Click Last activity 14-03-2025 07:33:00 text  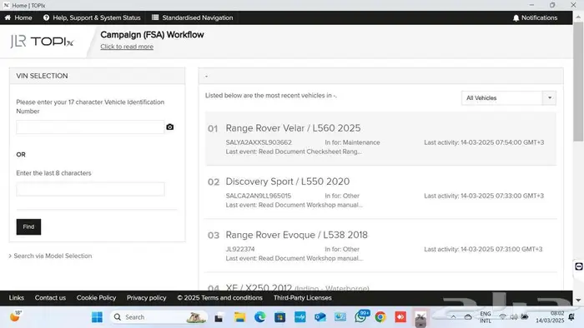pos(484,196)
